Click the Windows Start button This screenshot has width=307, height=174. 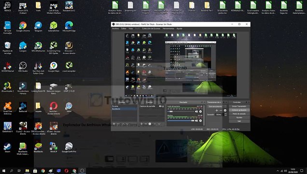[4, 171]
